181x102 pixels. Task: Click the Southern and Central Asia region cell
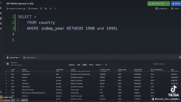(x=80, y=74)
